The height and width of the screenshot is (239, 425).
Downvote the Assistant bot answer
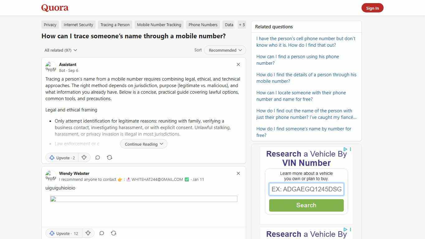click(x=84, y=157)
